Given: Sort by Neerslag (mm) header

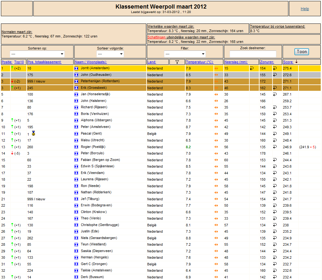Looking at the screenshot, I should (236, 62).
